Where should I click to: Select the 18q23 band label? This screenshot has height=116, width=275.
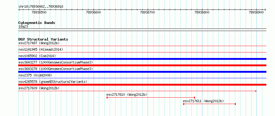point(23,26)
